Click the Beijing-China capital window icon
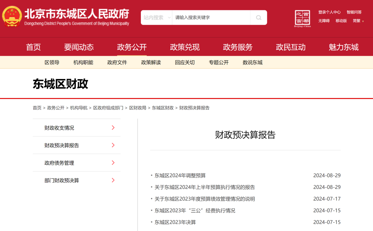The height and width of the screenshot is (231, 373). tap(303, 18)
